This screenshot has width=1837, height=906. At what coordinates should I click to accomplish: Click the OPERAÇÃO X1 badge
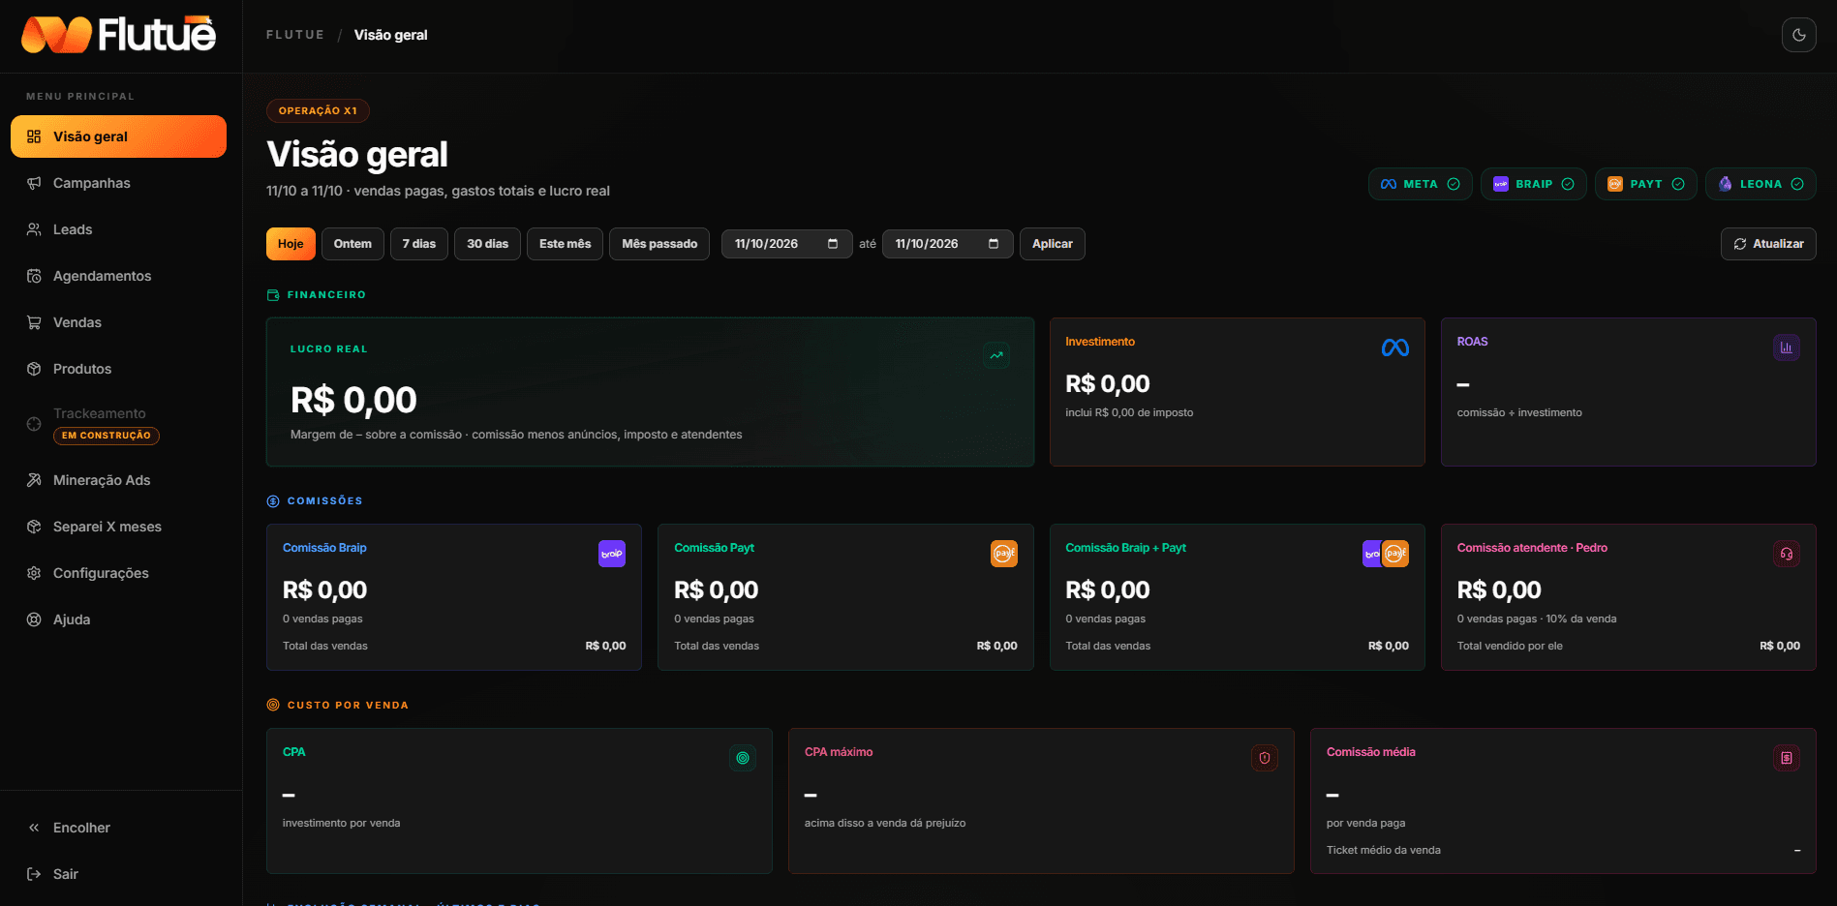(318, 110)
